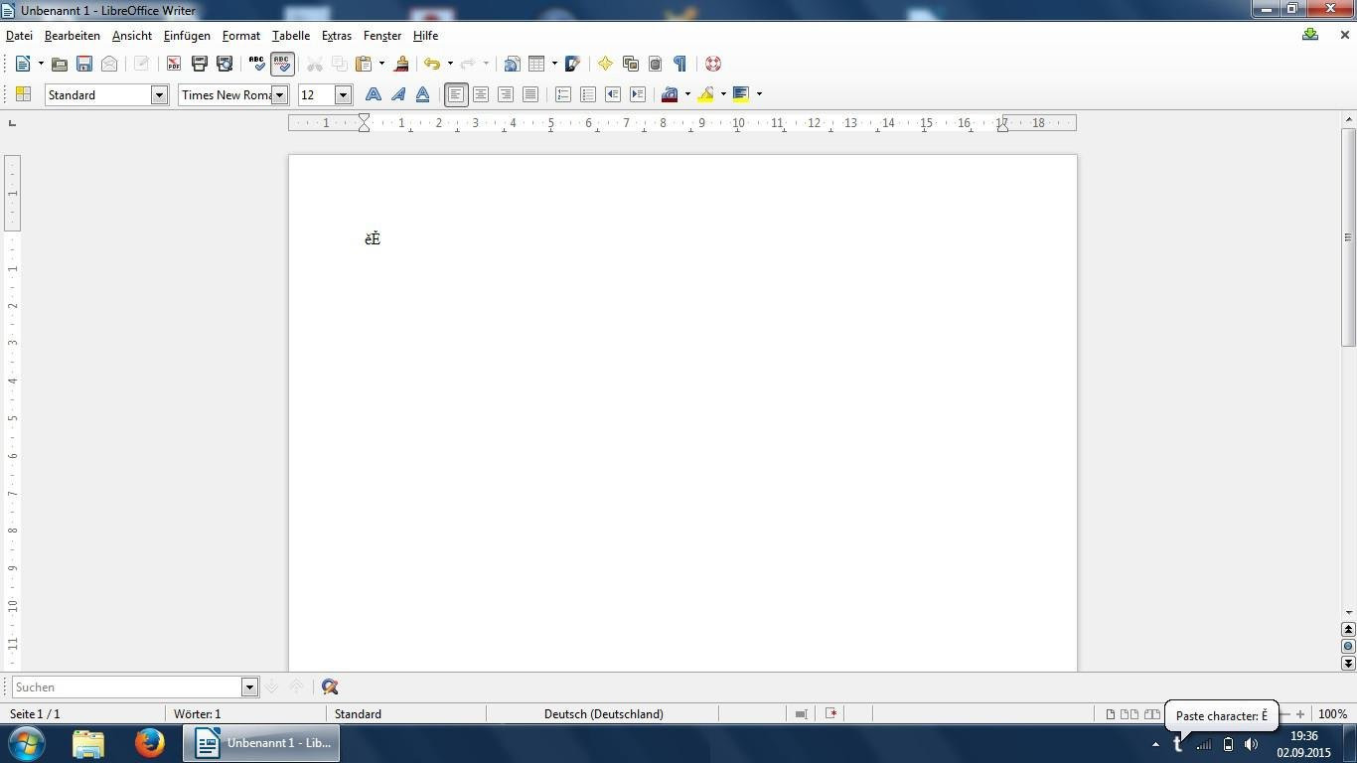This screenshot has height=763, width=1357.
Task: Toggle italic formatting
Action: pos(398,94)
